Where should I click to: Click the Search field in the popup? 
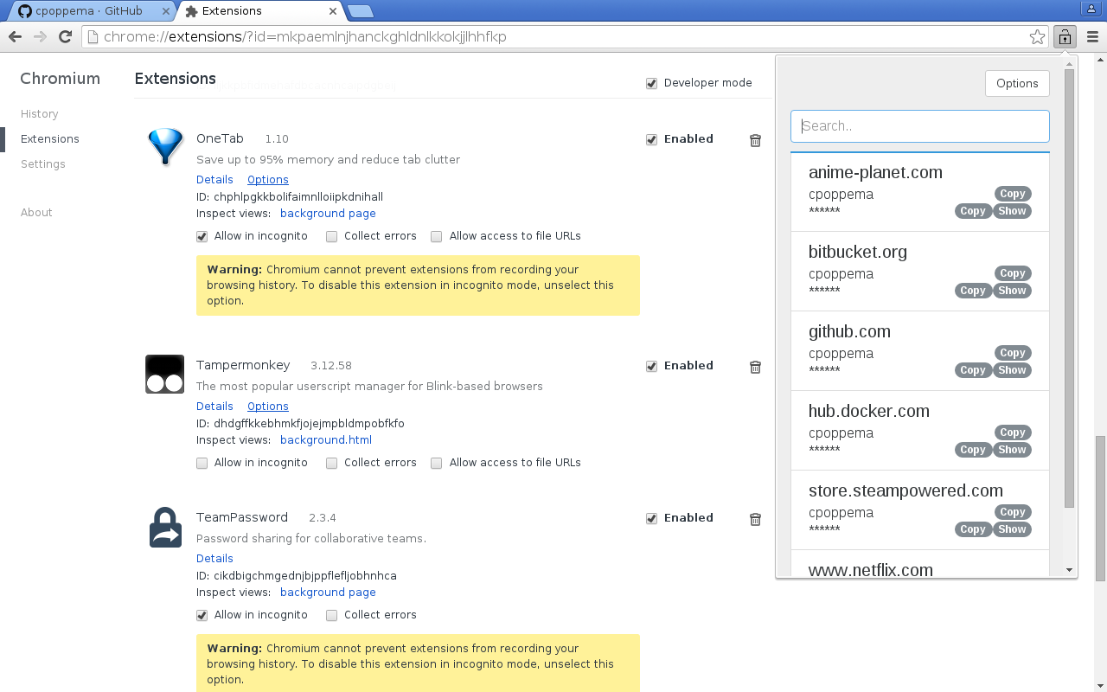919,125
